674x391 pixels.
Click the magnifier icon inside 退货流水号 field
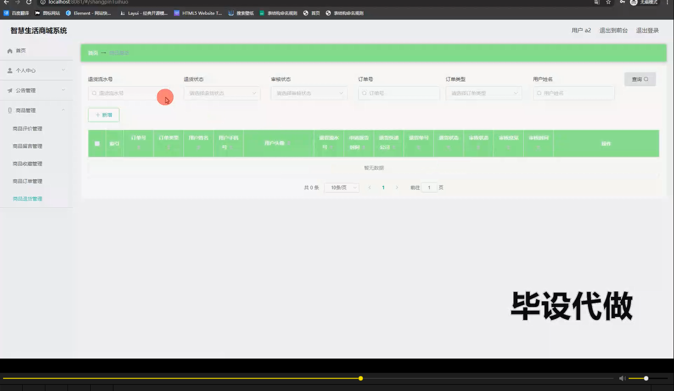pyautogui.click(x=94, y=93)
